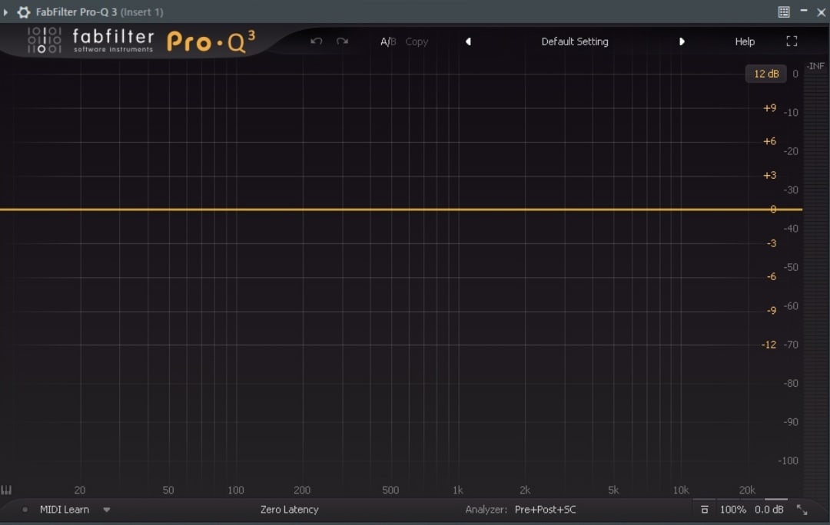
Task: Open the Default Setting preset menu
Action: (575, 41)
